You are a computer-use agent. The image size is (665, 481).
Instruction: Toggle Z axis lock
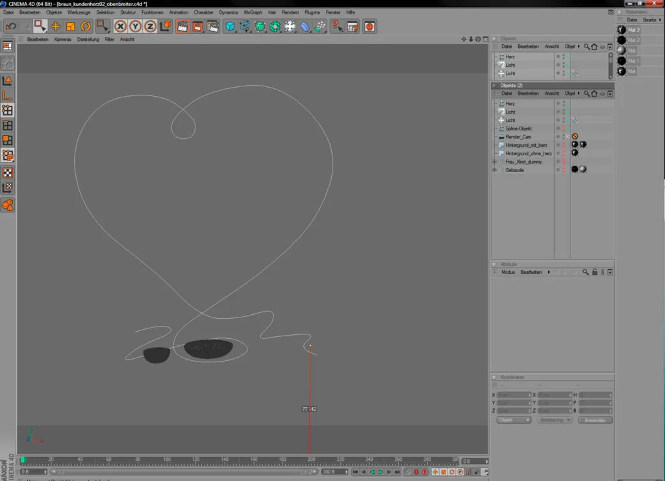[150, 27]
